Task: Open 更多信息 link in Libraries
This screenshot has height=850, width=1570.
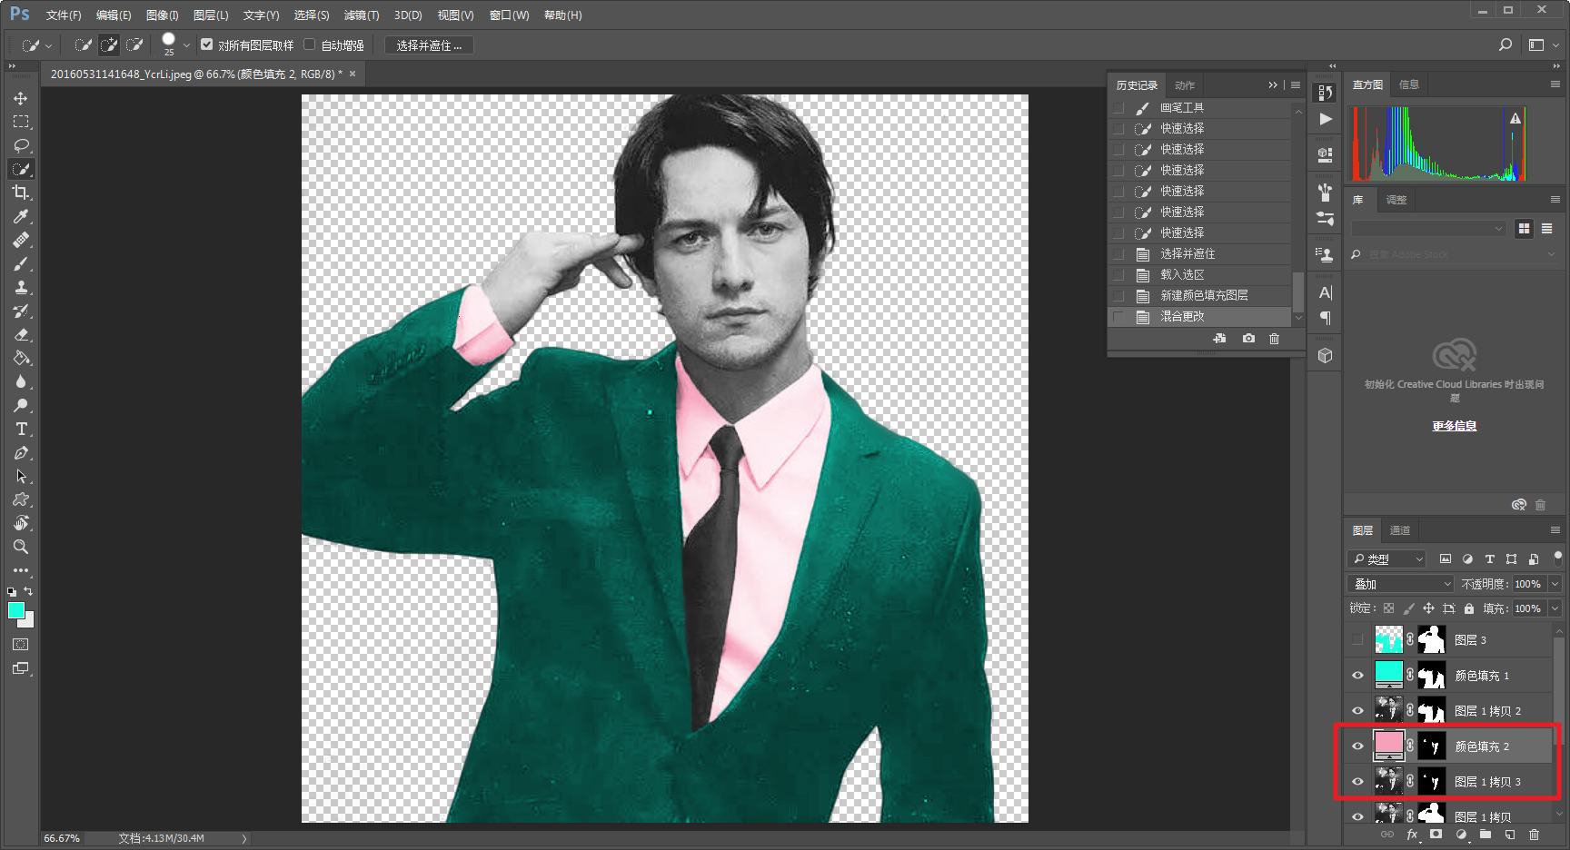Action: tap(1455, 426)
